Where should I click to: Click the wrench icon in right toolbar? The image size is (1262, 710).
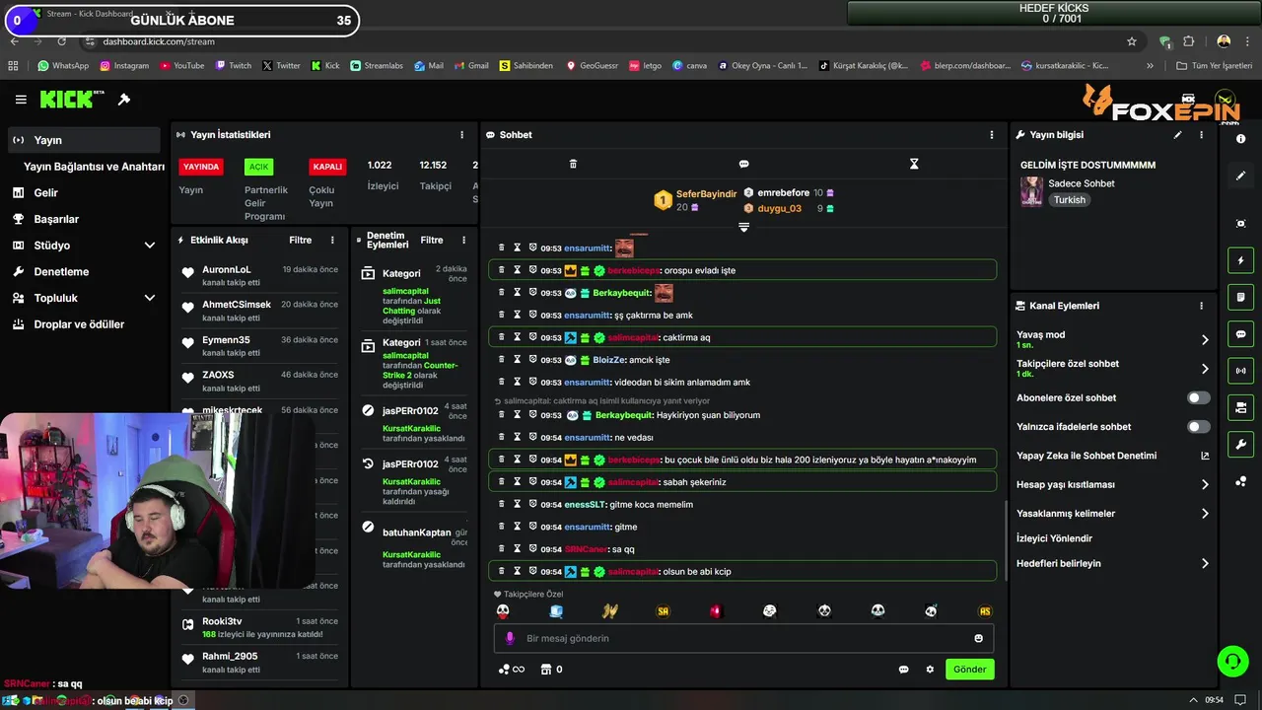pyautogui.click(x=1240, y=445)
